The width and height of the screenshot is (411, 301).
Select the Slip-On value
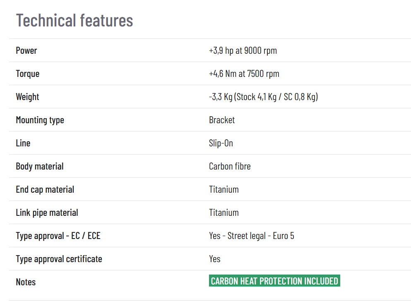[x=221, y=143]
